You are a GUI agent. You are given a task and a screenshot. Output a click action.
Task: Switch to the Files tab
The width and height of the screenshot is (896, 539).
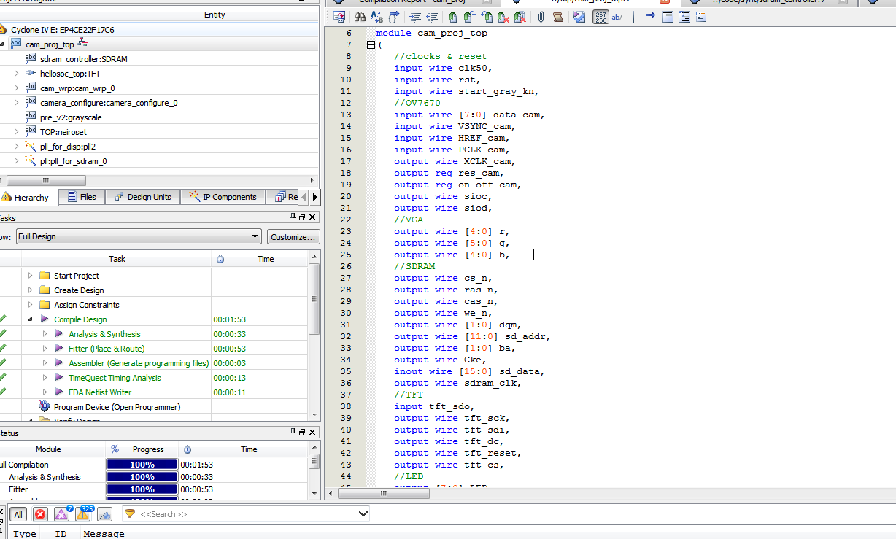[x=82, y=197]
